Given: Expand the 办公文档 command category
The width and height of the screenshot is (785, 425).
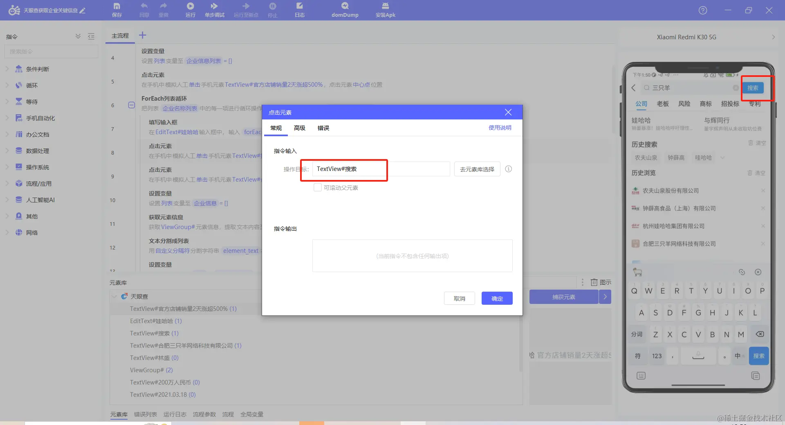Looking at the screenshot, I should click(x=7, y=134).
